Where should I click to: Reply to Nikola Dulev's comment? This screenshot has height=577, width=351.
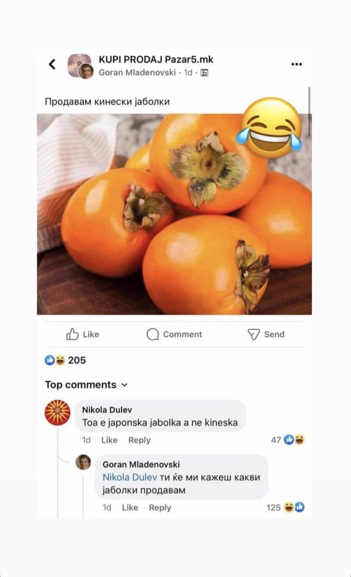pyautogui.click(x=139, y=440)
